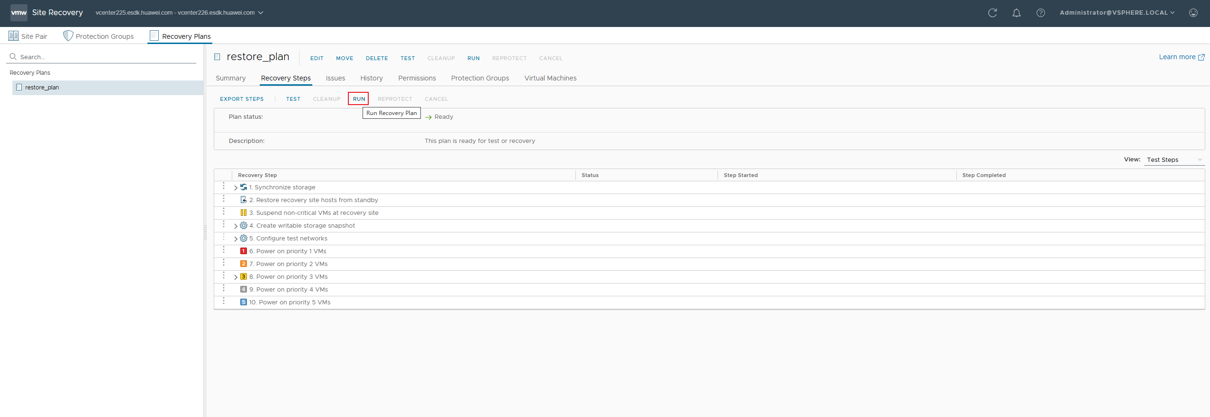This screenshot has height=417, width=1210.
Task: Open the View Test Steps dropdown
Action: coord(1174,160)
